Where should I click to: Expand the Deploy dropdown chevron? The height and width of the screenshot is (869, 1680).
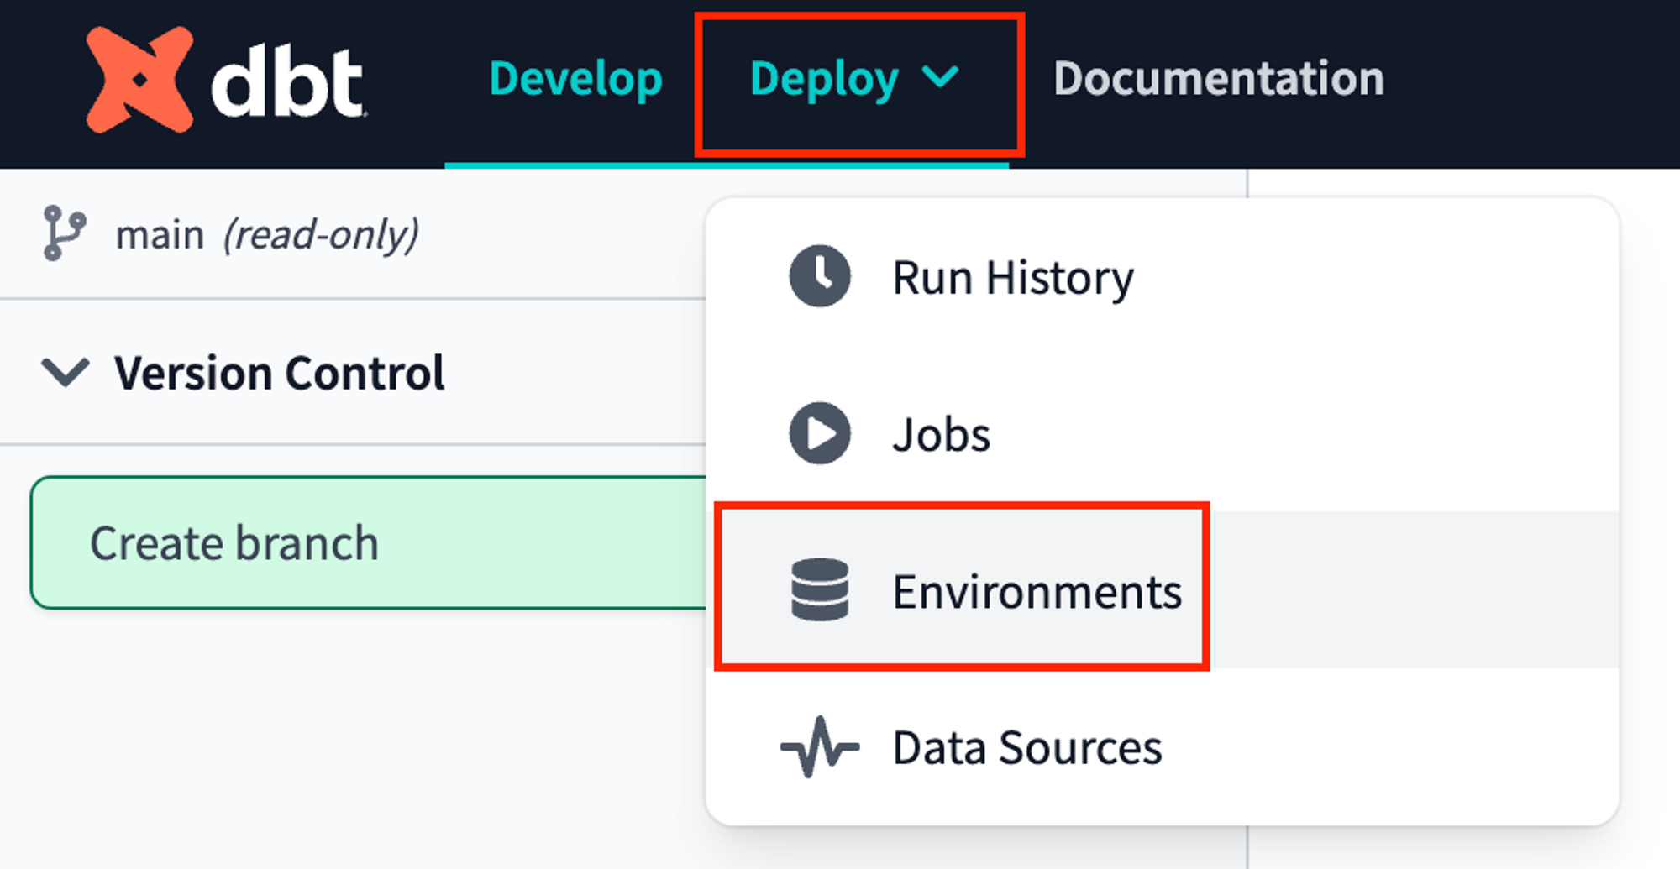(941, 78)
